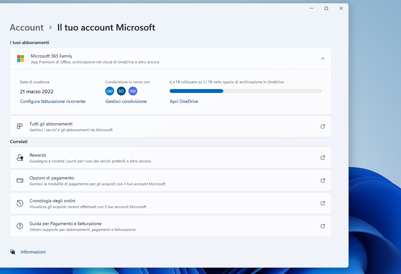Close the Settings window

(341, 8)
